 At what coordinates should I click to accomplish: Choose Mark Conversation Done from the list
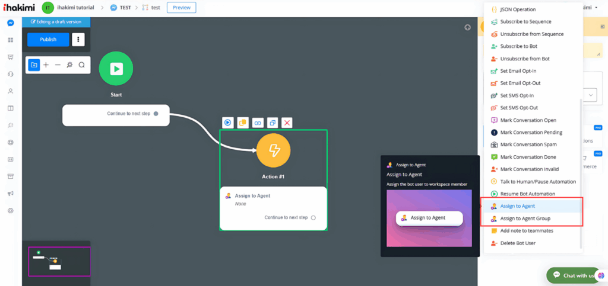click(528, 157)
